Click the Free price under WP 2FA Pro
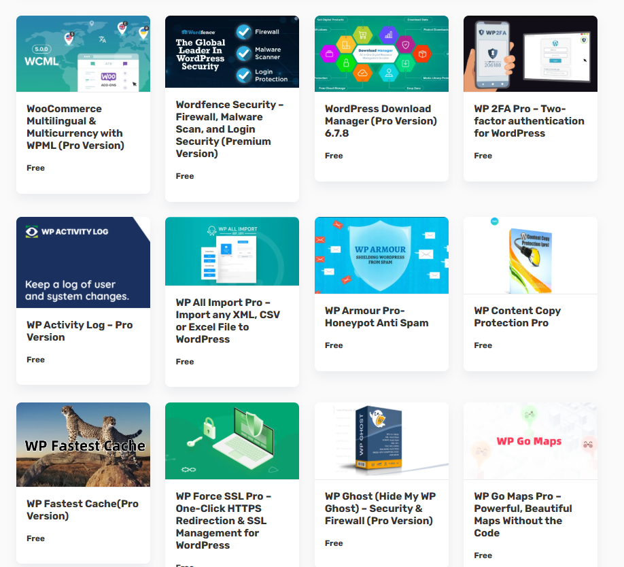624x567 pixels. 483,156
